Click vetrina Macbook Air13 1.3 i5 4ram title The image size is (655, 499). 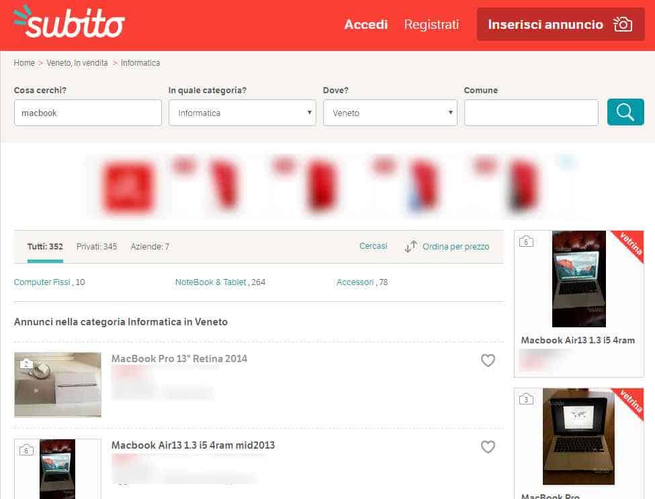(x=578, y=340)
